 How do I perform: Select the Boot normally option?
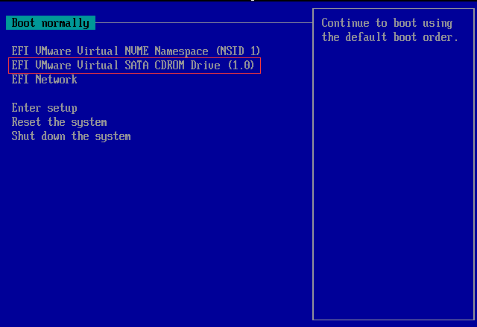[x=51, y=23]
